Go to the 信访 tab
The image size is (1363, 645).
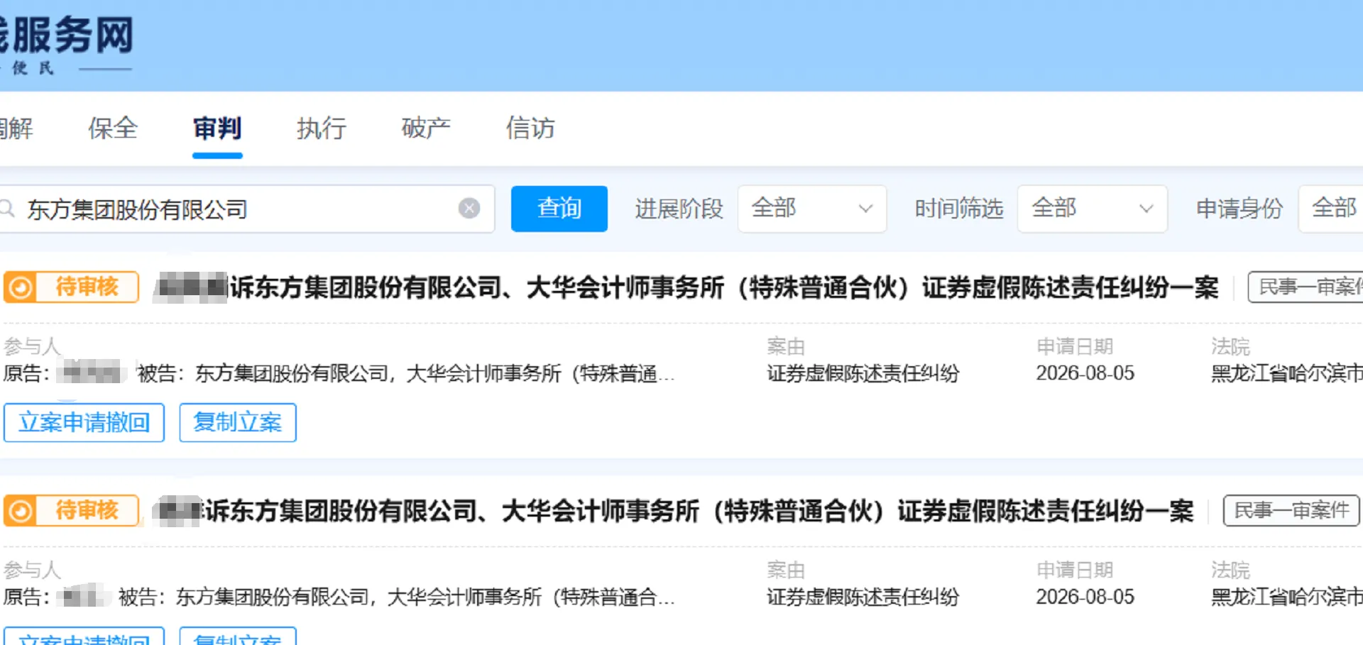pos(530,128)
